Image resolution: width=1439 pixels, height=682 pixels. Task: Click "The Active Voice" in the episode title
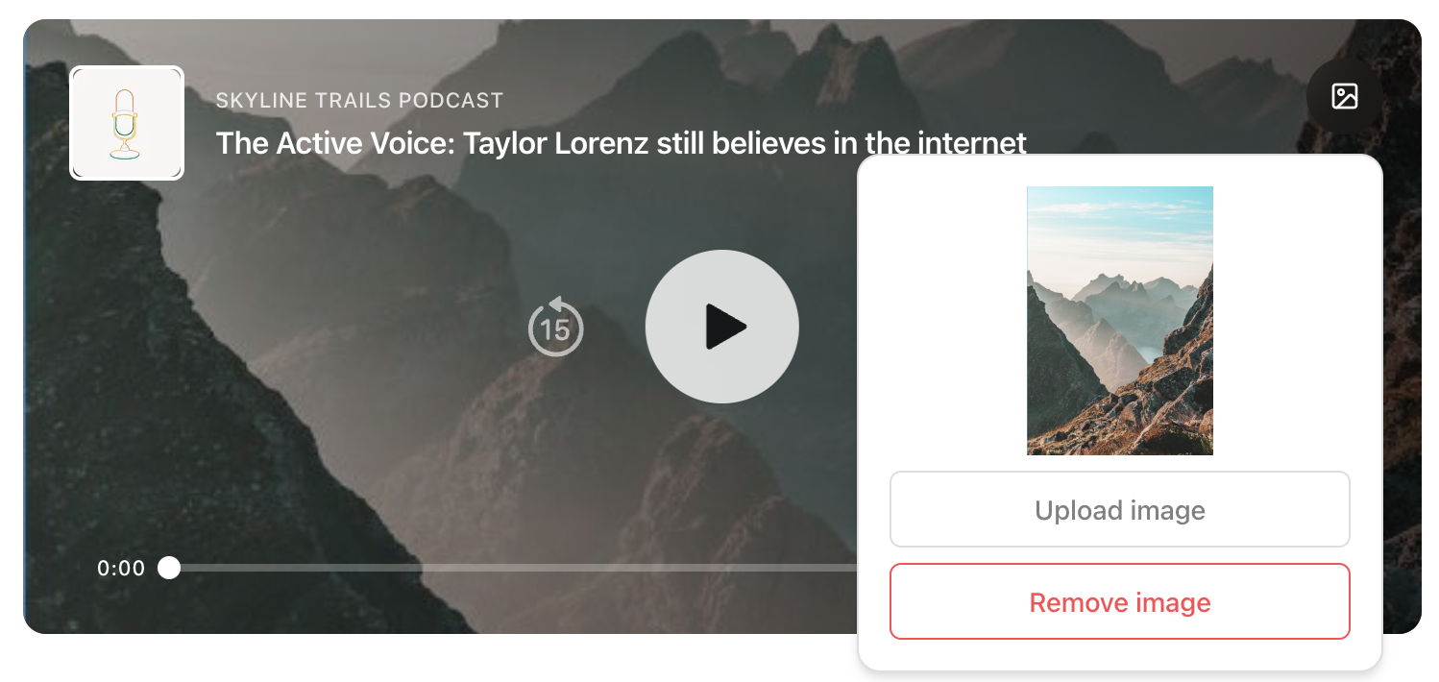pyautogui.click(x=334, y=144)
